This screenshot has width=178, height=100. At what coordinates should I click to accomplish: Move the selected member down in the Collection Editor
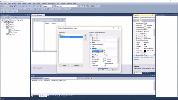point(85,39)
